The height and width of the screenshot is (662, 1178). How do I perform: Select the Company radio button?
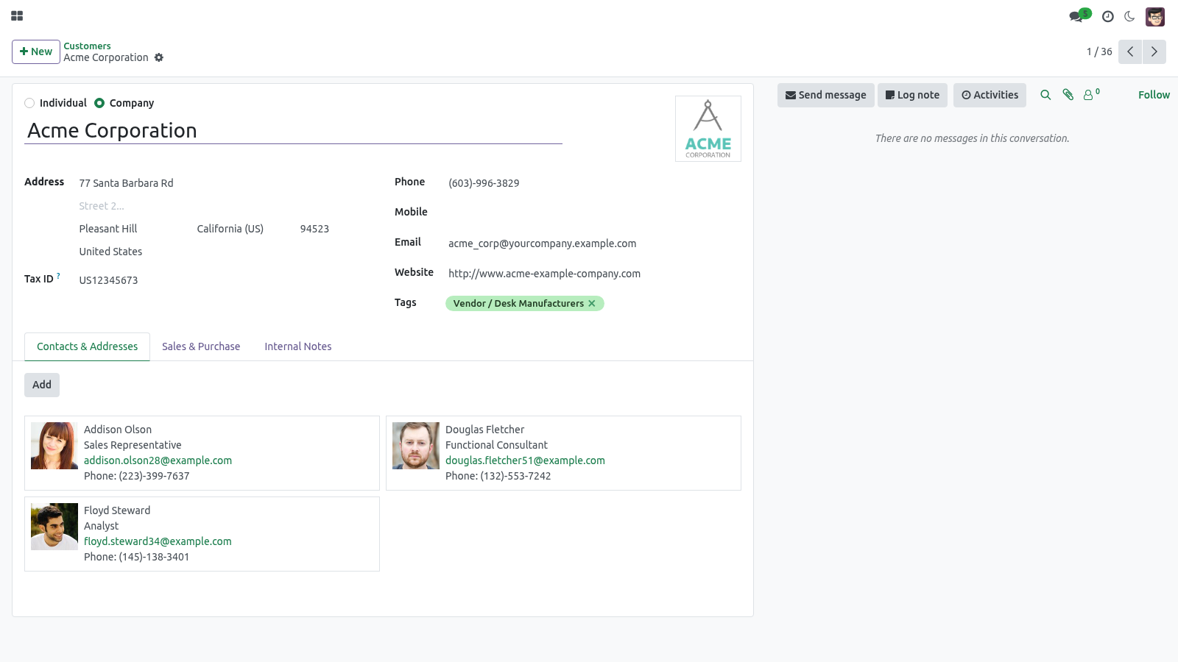(99, 103)
